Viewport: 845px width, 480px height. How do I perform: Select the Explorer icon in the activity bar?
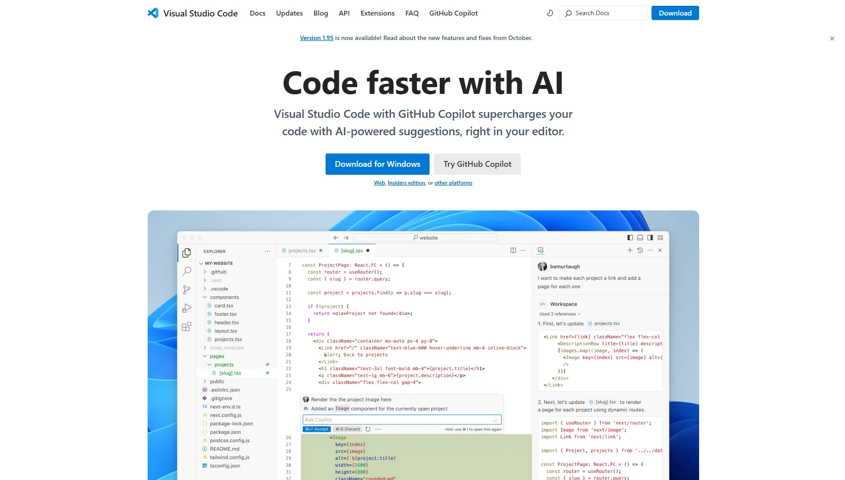coord(187,253)
